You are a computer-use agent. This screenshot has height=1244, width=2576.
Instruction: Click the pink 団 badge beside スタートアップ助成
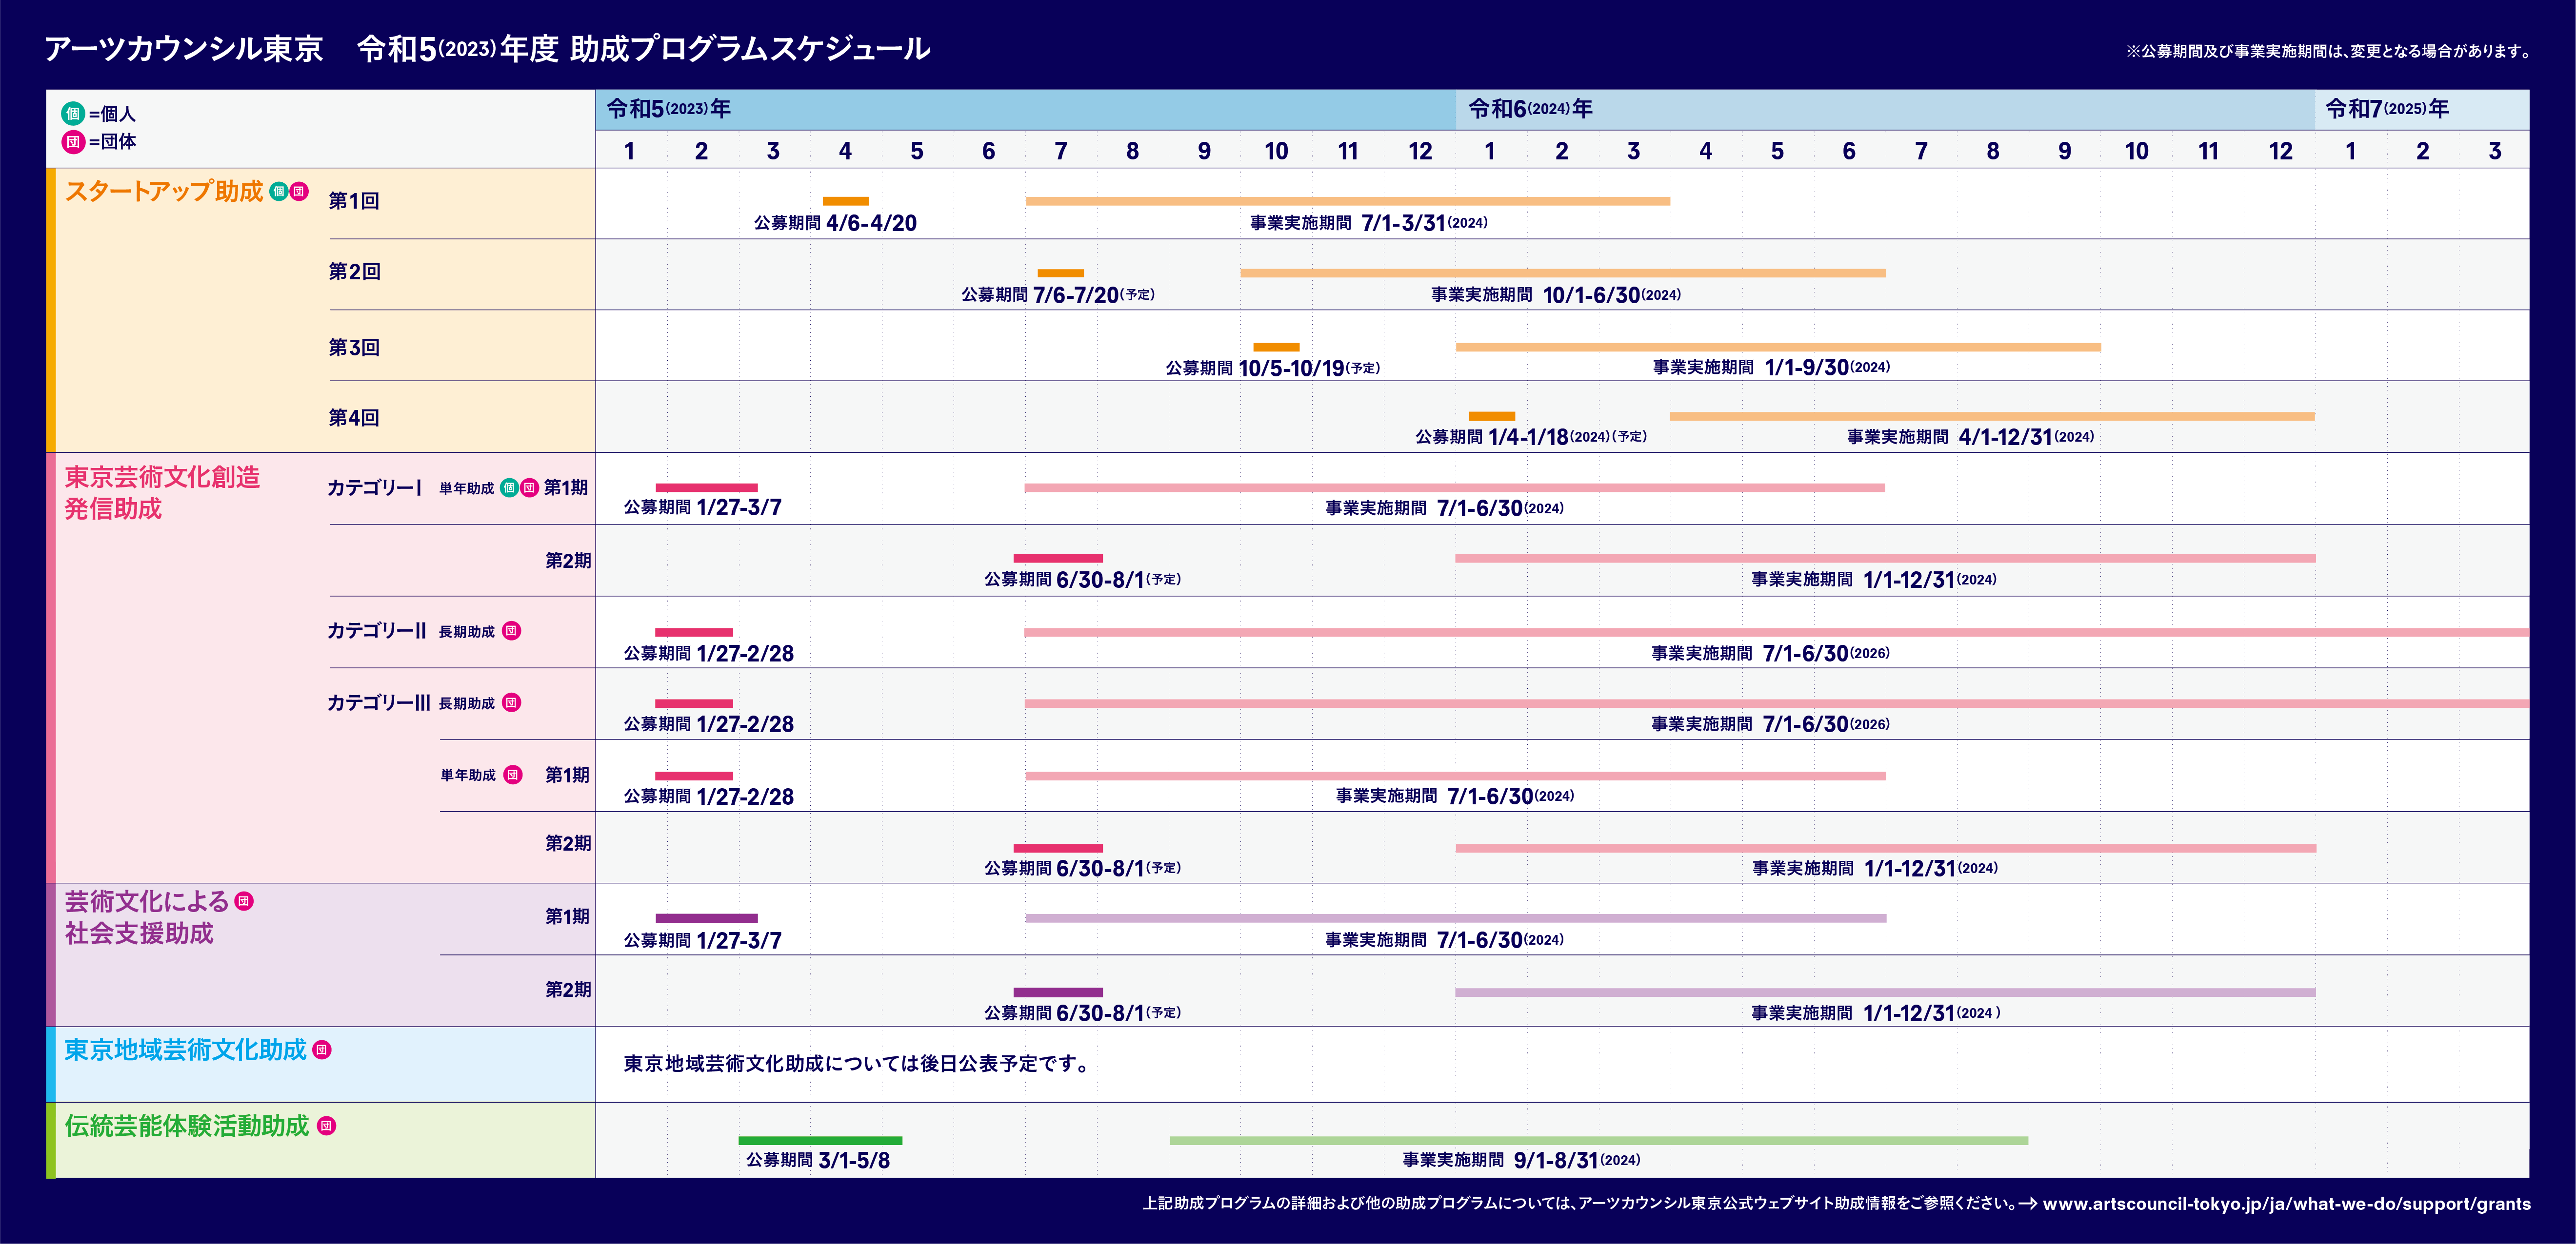coord(299,191)
